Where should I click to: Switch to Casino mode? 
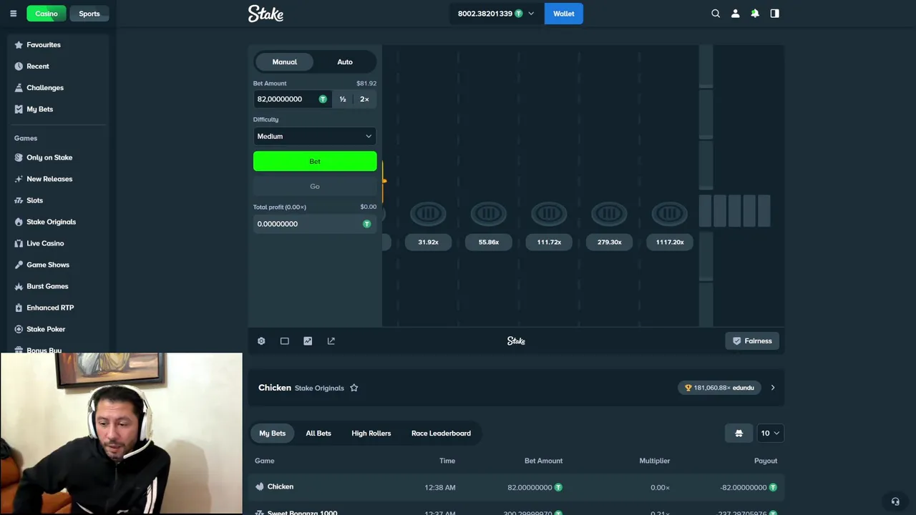point(47,14)
